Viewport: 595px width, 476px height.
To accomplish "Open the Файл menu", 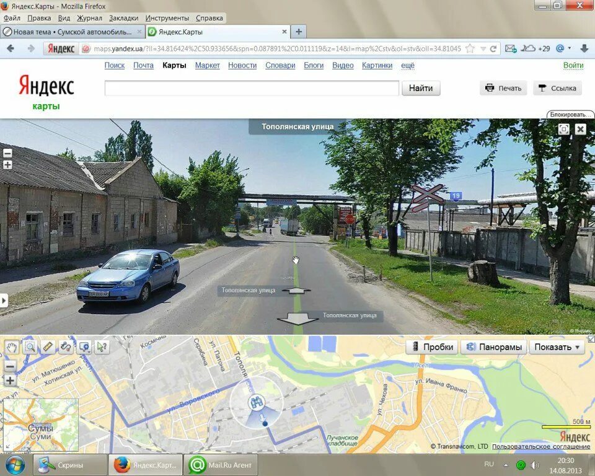I will click(12, 18).
